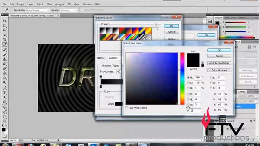260x146 pixels.
Task: Toggle Quick Mask mode icon
Action: click(4, 136)
